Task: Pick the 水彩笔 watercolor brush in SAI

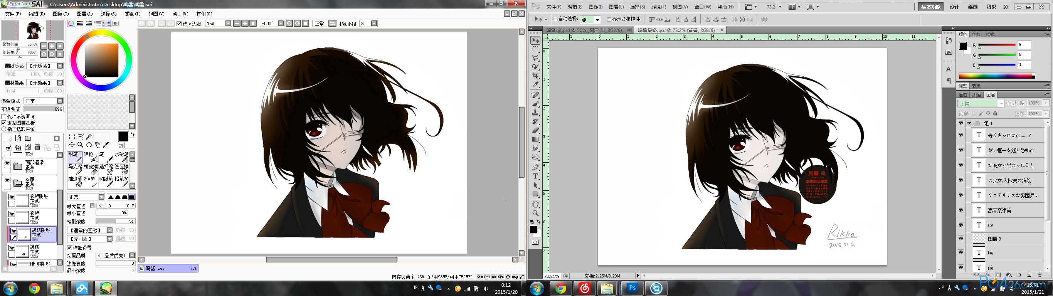Action: coord(121,157)
